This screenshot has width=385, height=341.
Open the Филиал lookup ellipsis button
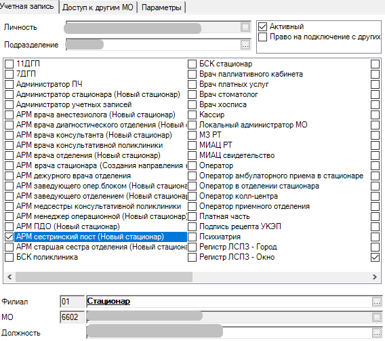coord(377,302)
